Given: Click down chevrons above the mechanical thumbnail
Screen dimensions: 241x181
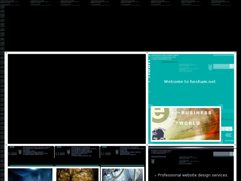Looking at the screenshot, I should pos(117,152).
